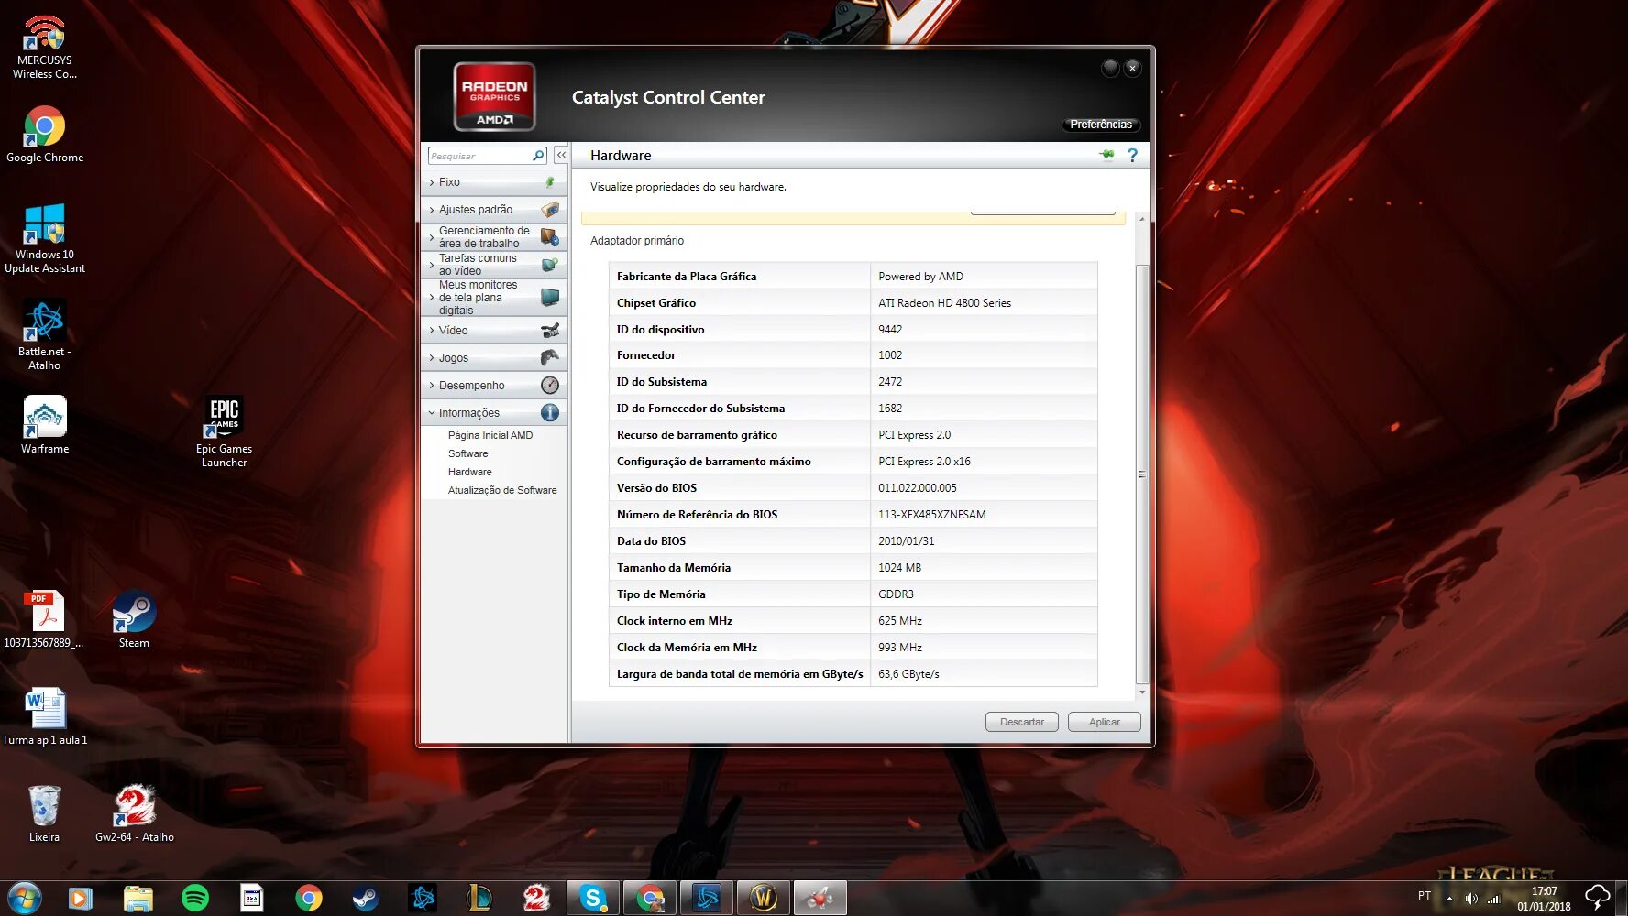
Task: Open Warframe desktop shortcut
Action: (x=45, y=425)
